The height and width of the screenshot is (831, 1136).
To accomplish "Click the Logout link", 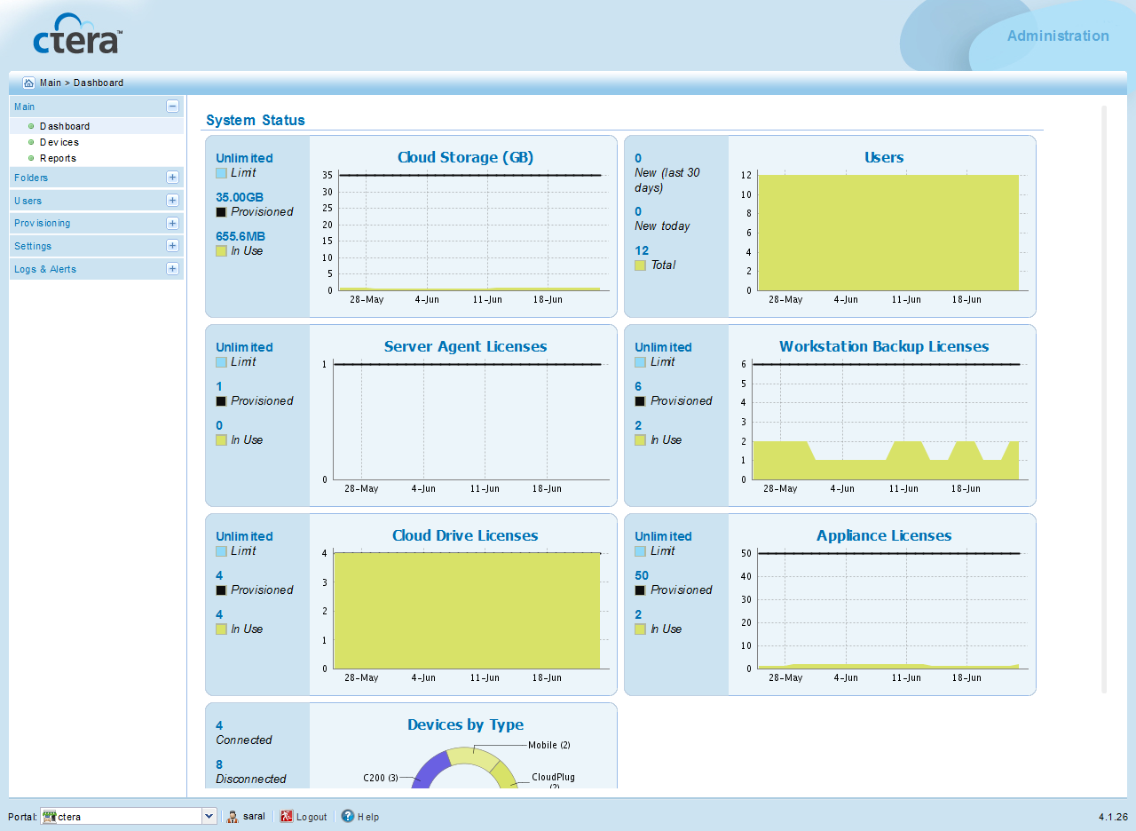I will [x=312, y=817].
